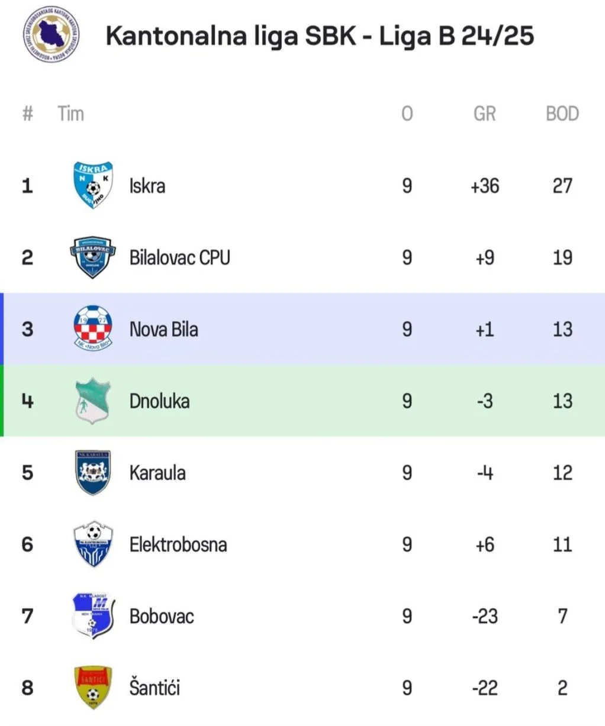Click the green Dnoluka shield crest
The height and width of the screenshot is (726, 605).
click(93, 401)
